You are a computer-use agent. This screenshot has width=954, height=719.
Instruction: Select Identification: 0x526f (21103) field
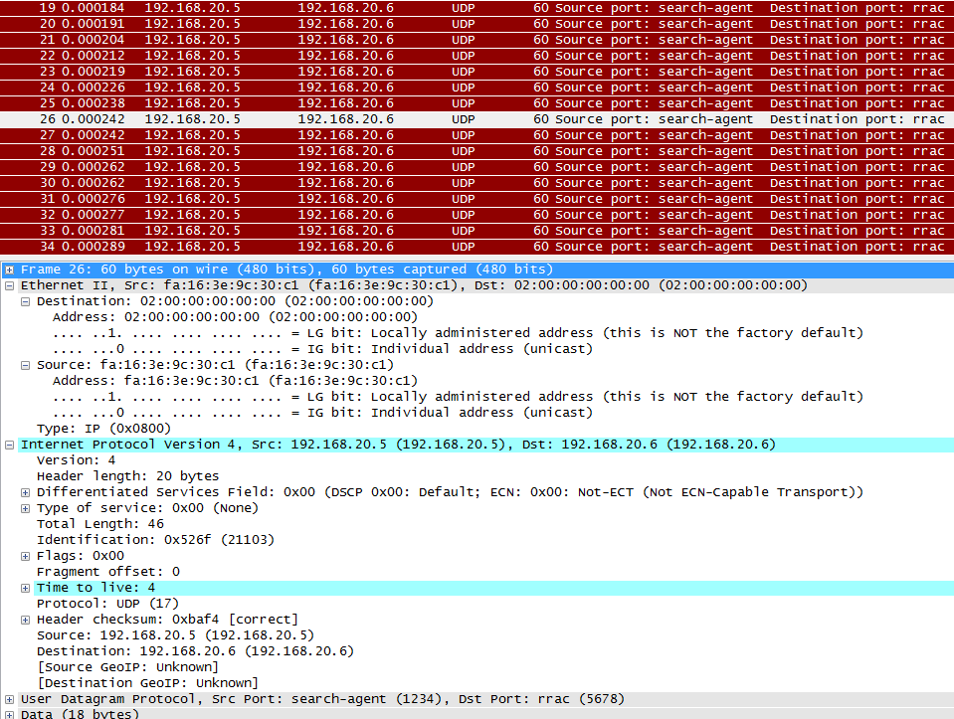tap(156, 540)
